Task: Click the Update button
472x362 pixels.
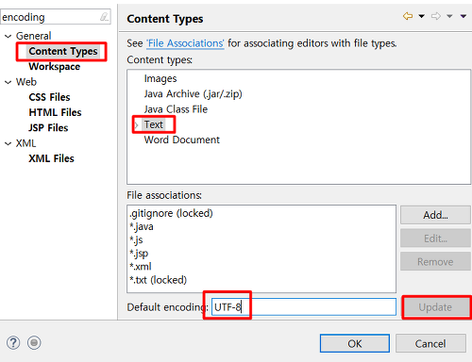Action: [435, 307]
